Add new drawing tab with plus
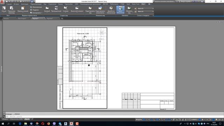 click(x=62, y=19)
